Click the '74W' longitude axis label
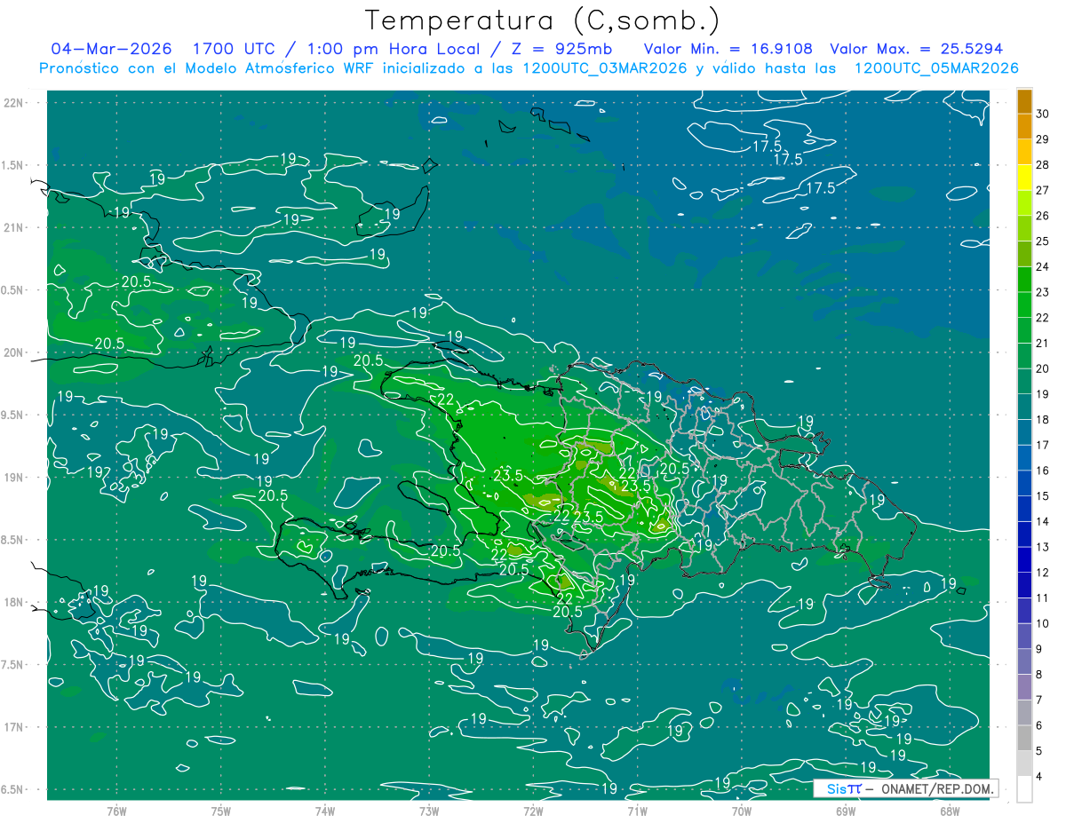This screenshot has width=1066, height=823. [x=325, y=811]
